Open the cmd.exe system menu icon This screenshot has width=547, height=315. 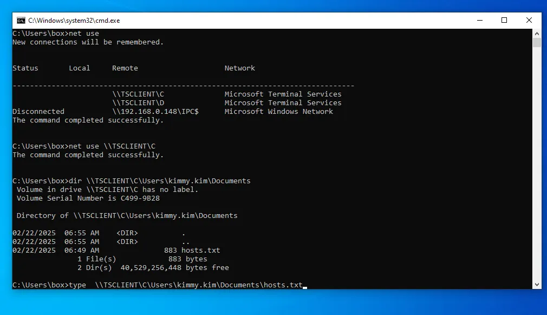[x=21, y=21]
